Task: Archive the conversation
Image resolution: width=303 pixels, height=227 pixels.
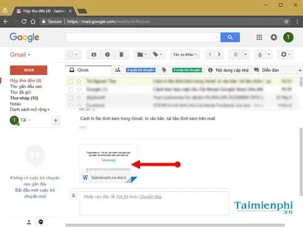Action: (x=94, y=55)
